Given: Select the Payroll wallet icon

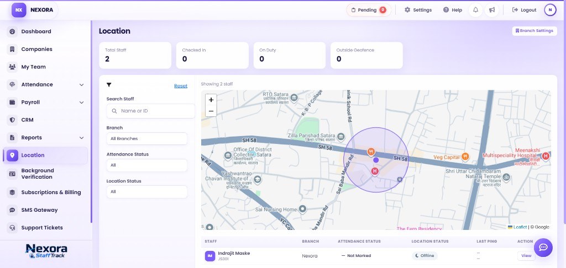Looking at the screenshot, I should 12,102.
